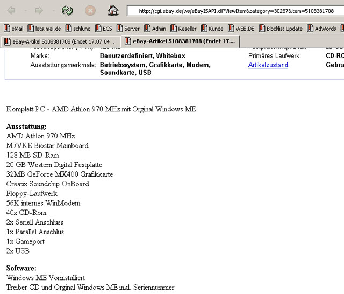Switch to first eBay-Artikel 5108381708 tab
This screenshot has height=294, width=344.
pyautogui.click(x=61, y=41)
